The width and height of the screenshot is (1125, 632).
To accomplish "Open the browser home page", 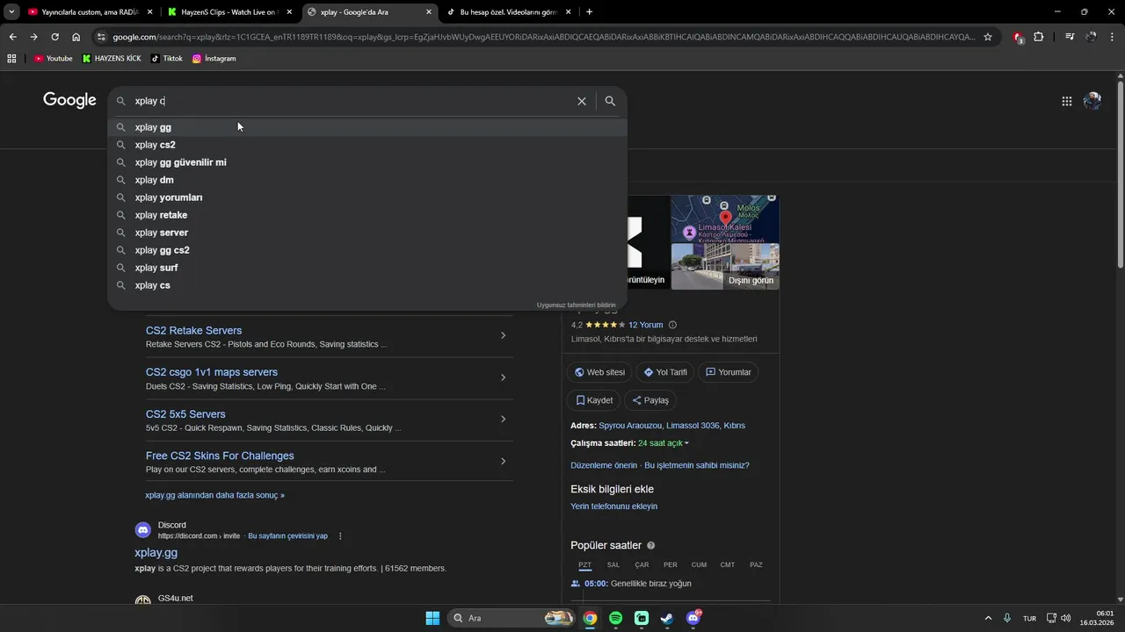I will pos(76,37).
